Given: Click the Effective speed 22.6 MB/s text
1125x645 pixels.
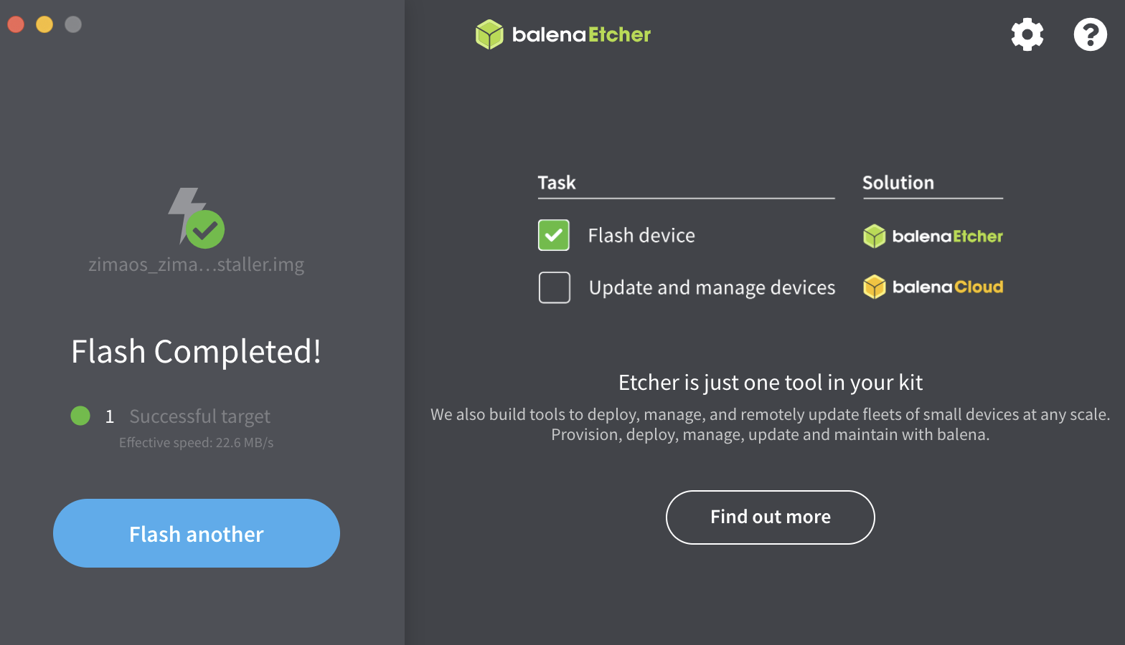Looking at the screenshot, I should tap(196, 443).
